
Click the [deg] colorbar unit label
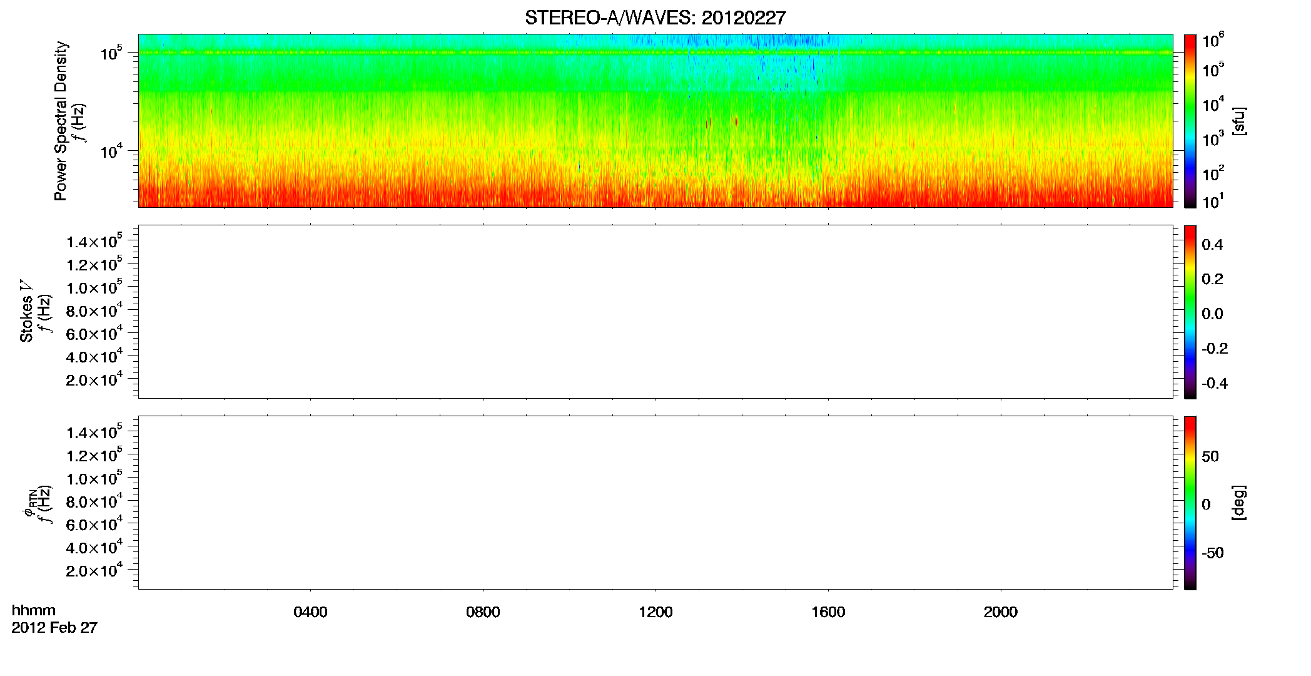(x=1239, y=503)
